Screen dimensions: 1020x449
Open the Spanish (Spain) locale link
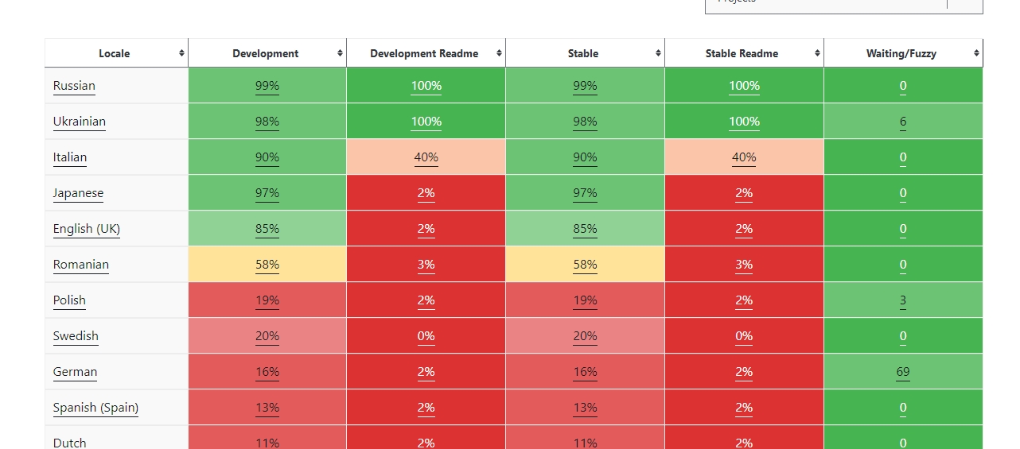click(x=95, y=408)
